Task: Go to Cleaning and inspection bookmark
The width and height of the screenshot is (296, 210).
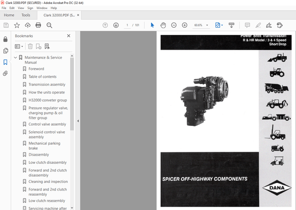Action: tap(48, 181)
